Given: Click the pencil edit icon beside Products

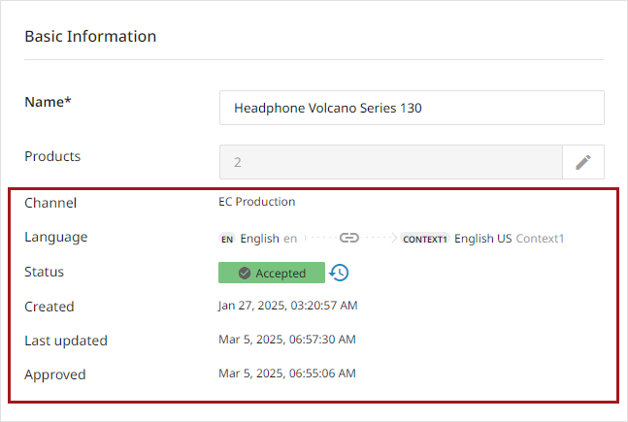Looking at the screenshot, I should click(x=583, y=162).
